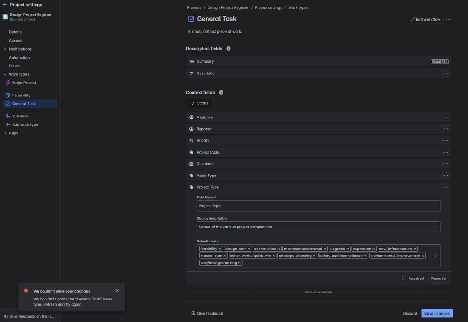
Task: Open Automation in project settings sidebar
Action: point(19,57)
